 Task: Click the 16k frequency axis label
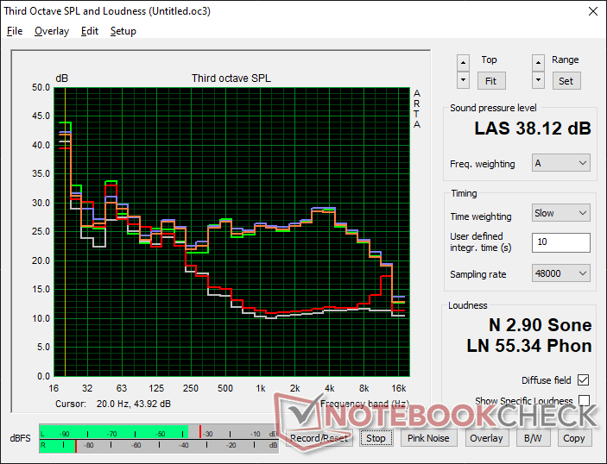pos(399,388)
